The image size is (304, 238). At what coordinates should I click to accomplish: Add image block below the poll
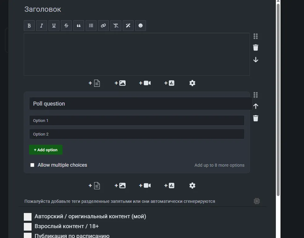(120, 186)
